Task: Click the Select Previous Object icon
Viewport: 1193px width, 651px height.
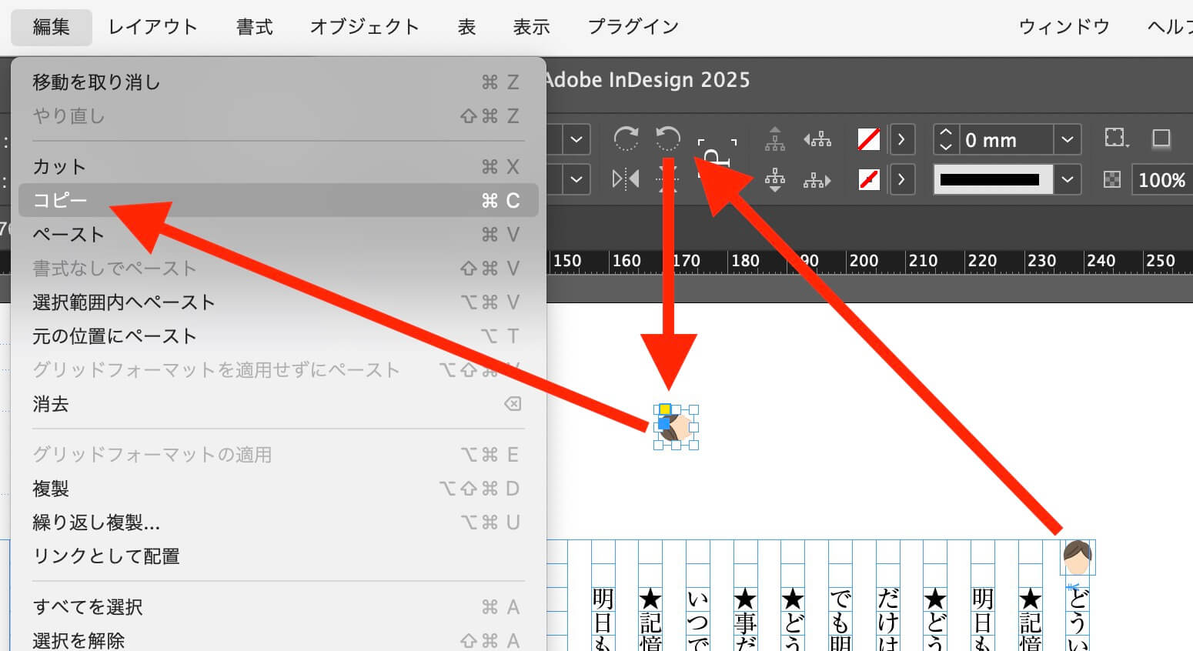Action: click(817, 139)
